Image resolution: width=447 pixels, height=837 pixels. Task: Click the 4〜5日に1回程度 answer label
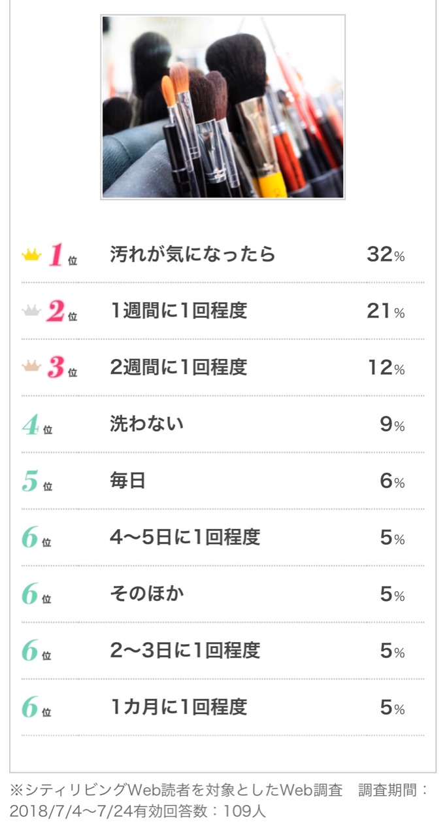tap(185, 538)
